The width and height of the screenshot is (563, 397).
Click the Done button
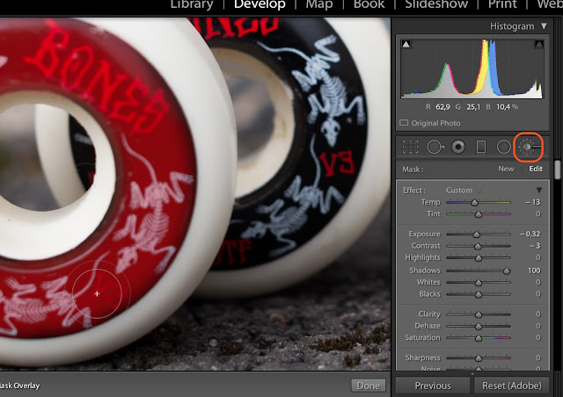pos(369,386)
